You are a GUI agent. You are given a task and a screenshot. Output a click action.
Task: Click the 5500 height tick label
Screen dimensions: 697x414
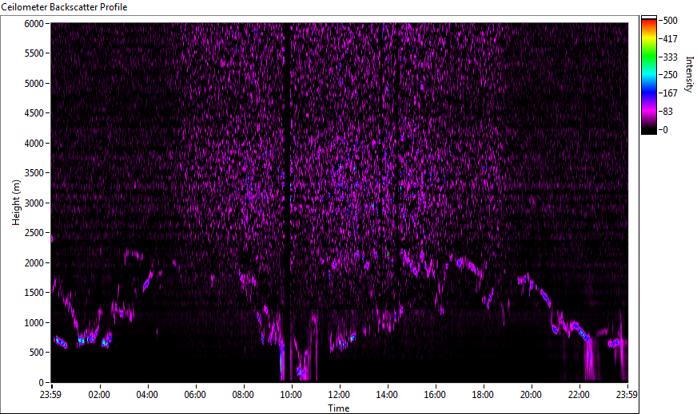click(34, 53)
